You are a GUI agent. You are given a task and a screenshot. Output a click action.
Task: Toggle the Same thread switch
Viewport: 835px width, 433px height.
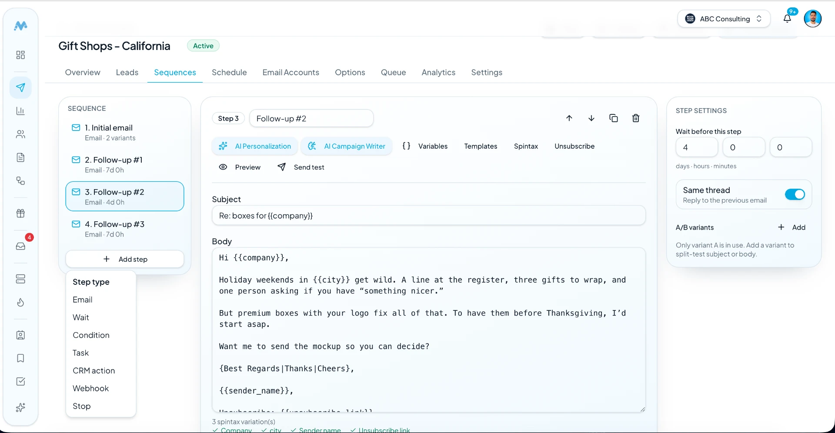(795, 194)
